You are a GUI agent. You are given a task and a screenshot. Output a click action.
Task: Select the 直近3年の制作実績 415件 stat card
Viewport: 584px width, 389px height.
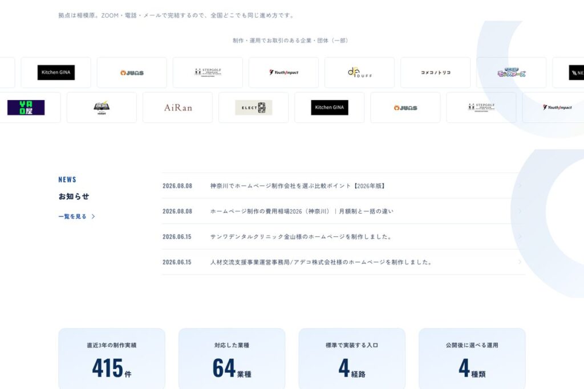click(x=112, y=358)
